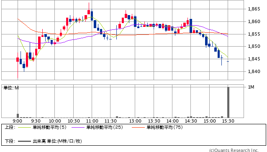Click the purple line legend swatch

[x=78, y=127]
